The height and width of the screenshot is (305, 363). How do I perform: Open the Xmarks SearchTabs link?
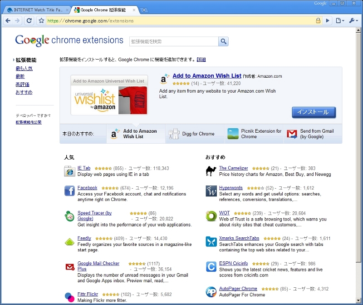coord(239,238)
